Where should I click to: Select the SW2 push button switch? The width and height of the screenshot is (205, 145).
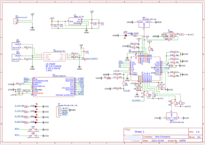pyautogui.click(x=33, y=136)
